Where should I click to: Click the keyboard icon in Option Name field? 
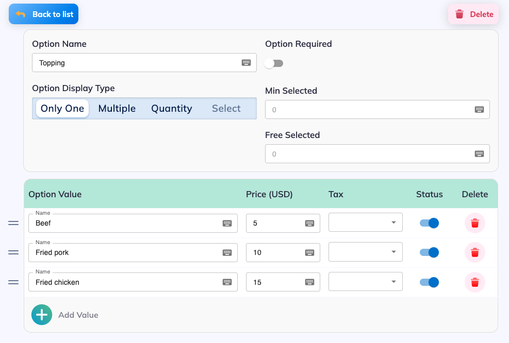pos(246,63)
